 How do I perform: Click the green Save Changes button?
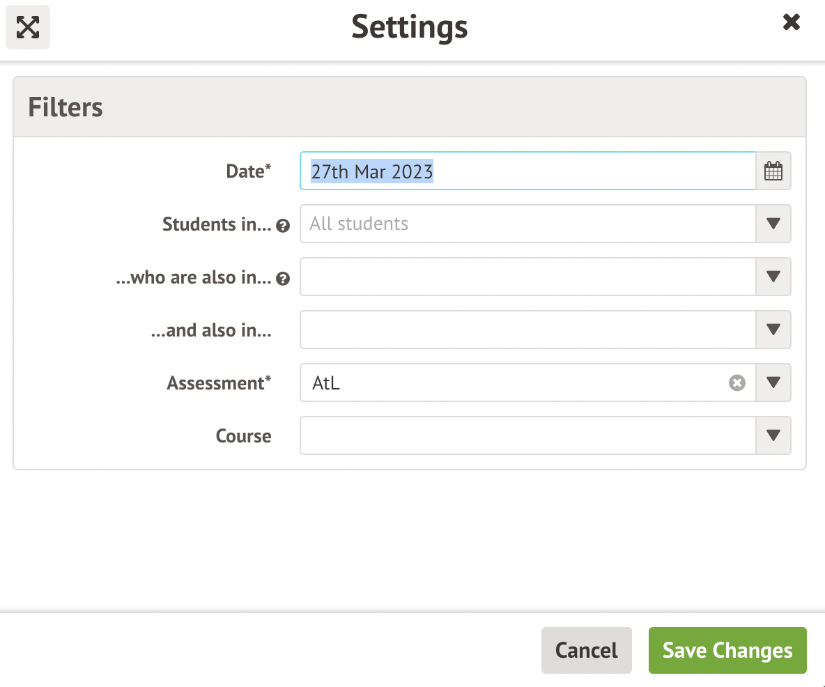[727, 650]
